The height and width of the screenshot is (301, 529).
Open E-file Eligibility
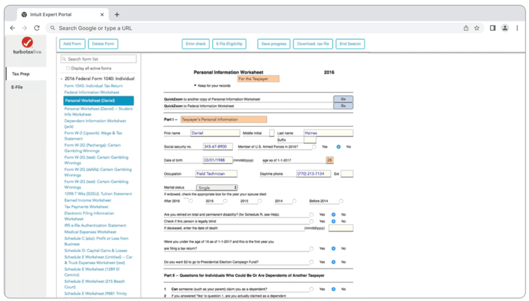pyautogui.click(x=230, y=44)
